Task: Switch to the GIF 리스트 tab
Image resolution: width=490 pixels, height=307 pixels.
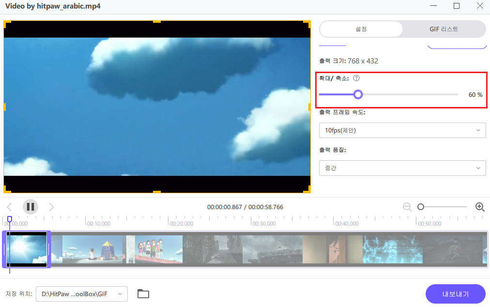Action: (x=444, y=29)
